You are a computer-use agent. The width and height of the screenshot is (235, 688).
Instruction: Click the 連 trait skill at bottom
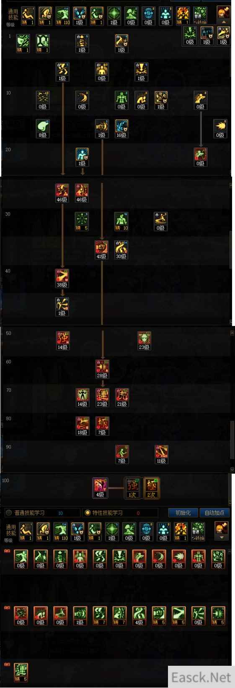coord(21,672)
